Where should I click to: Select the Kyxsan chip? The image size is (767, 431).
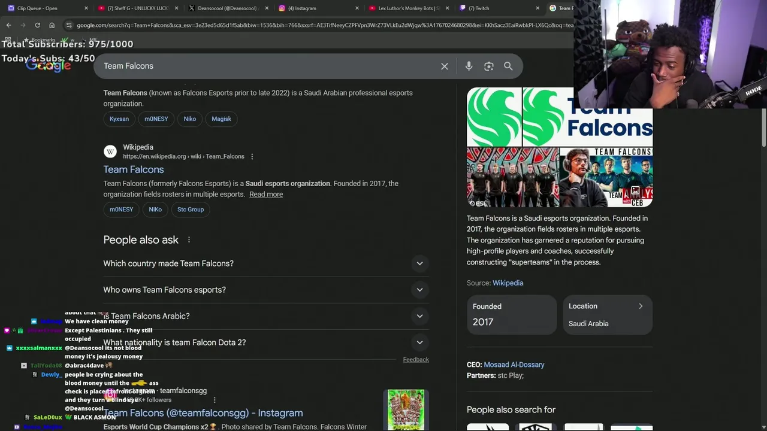click(x=119, y=119)
